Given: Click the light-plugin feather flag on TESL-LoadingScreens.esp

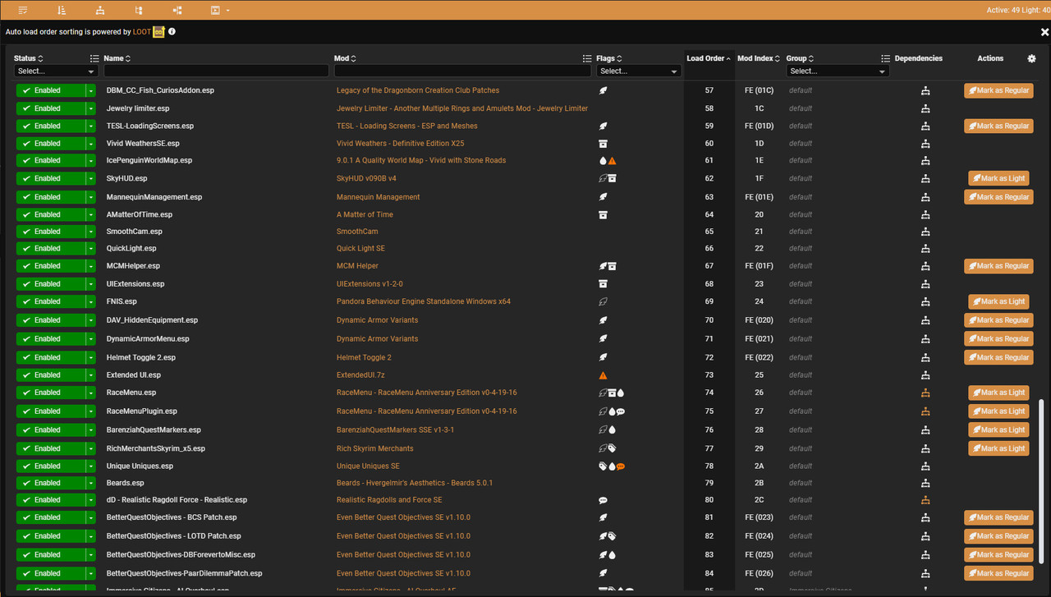Looking at the screenshot, I should click(604, 126).
